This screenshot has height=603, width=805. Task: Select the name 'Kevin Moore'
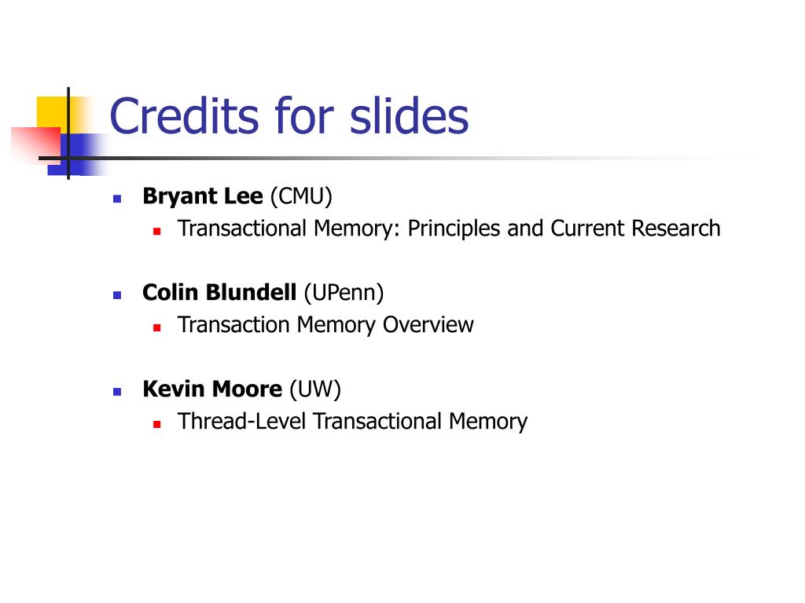pyautogui.click(x=212, y=389)
